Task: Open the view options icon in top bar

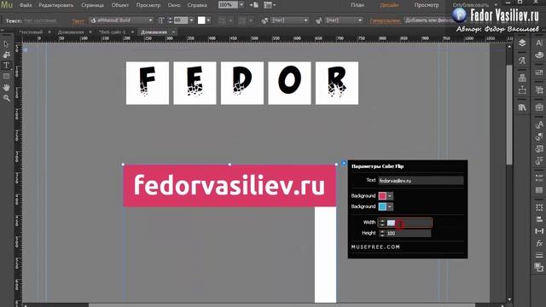Action: coord(270,5)
